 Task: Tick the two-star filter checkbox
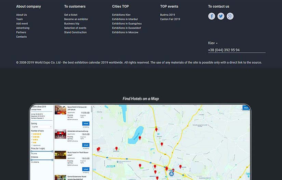click(32, 143)
